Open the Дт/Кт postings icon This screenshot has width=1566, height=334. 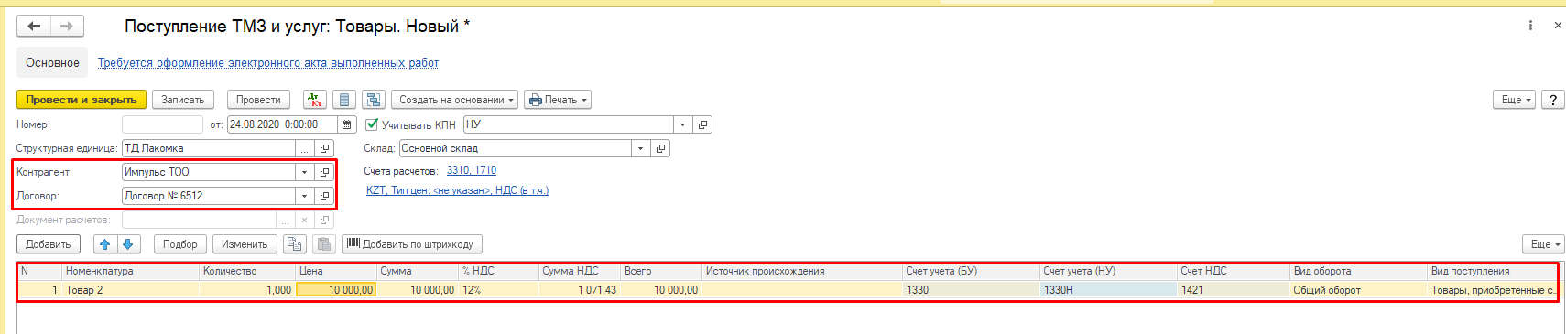(x=314, y=100)
